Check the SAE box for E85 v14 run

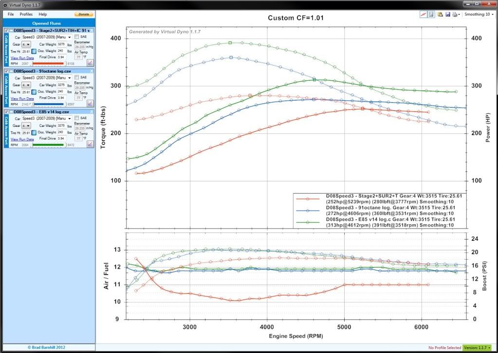pos(77,118)
